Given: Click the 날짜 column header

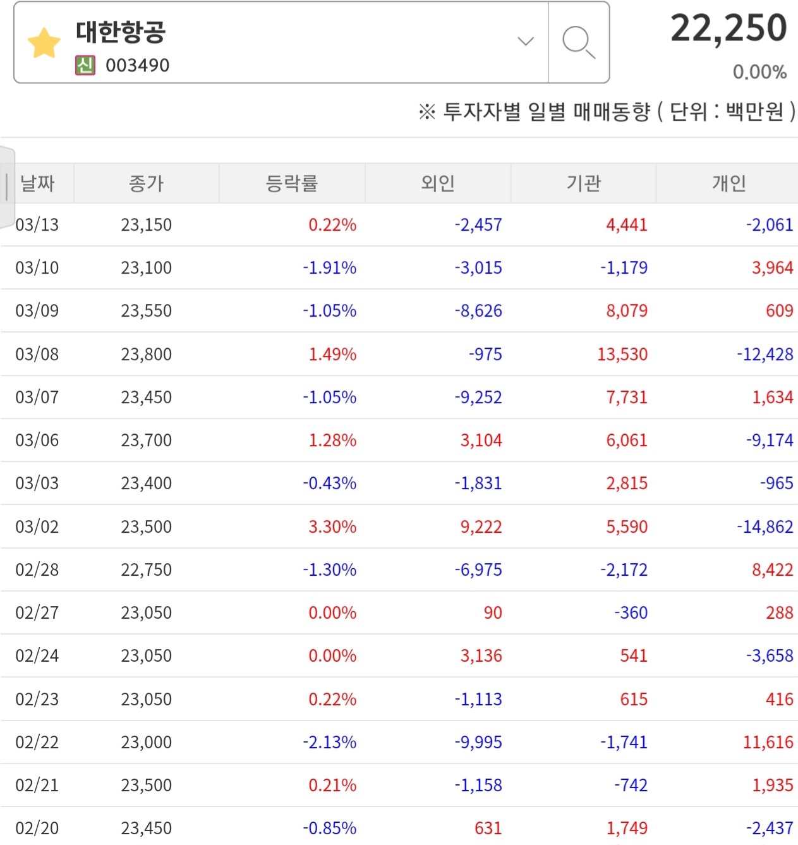Looking at the screenshot, I should (37, 183).
